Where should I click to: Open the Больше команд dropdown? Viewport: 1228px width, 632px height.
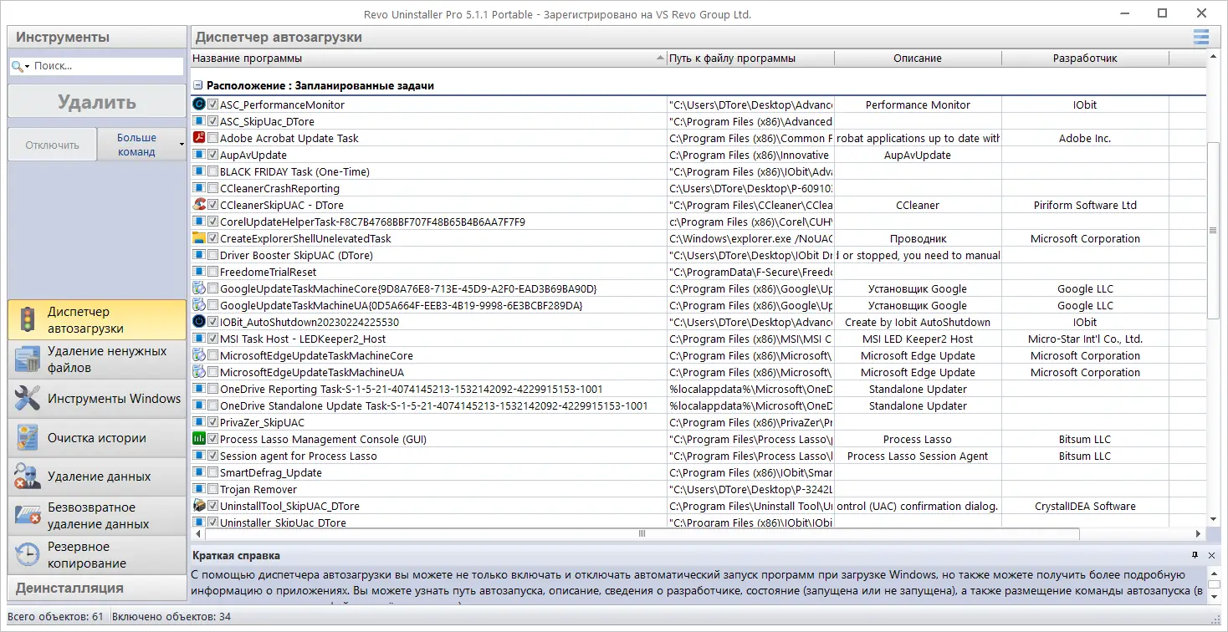(x=141, y=145)
